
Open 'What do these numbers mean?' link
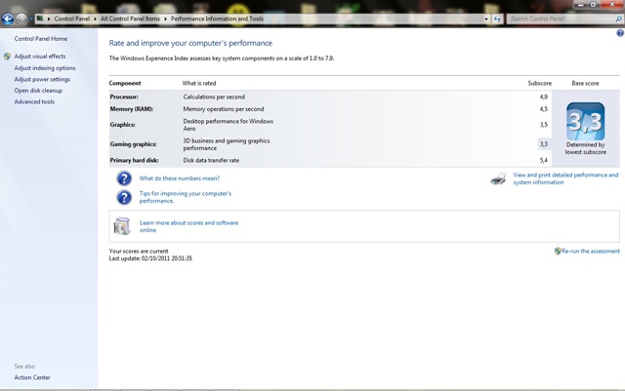[x=180, y=178]
